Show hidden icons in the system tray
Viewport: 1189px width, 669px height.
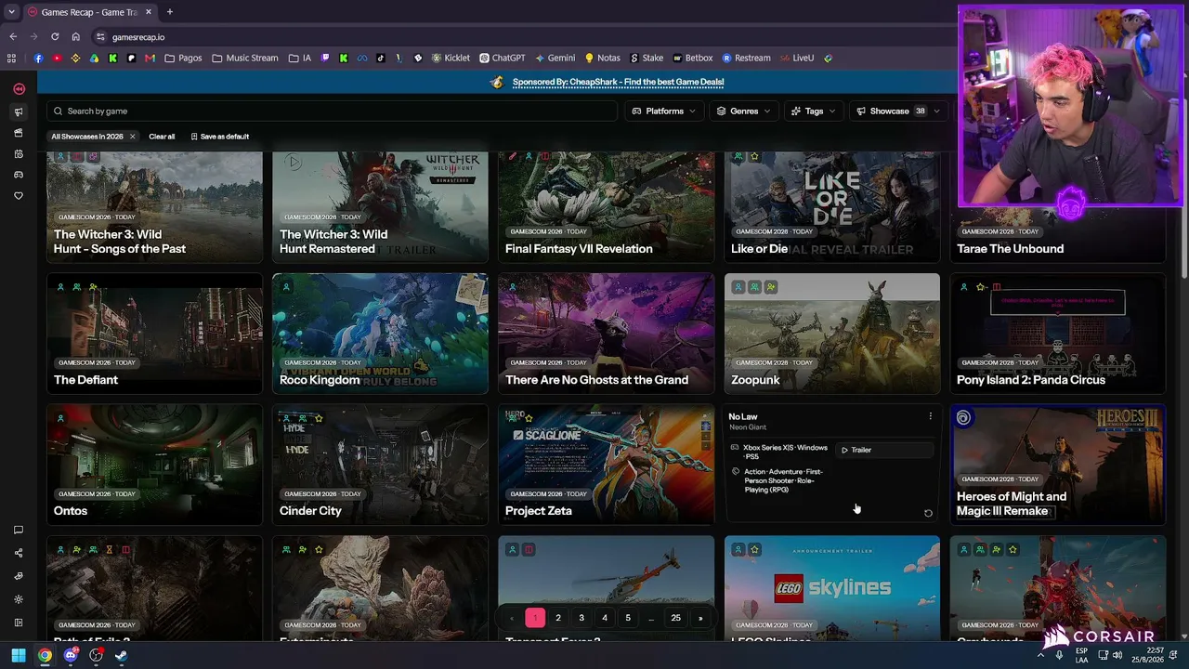[1040, 655]
